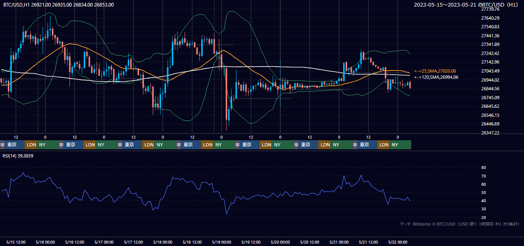Click the 5/17 12:00 date label
The image size is (524, 246).
[x=133, y=242]
